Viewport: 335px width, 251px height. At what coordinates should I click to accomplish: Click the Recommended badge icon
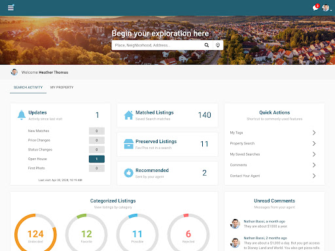click(129, 173)
